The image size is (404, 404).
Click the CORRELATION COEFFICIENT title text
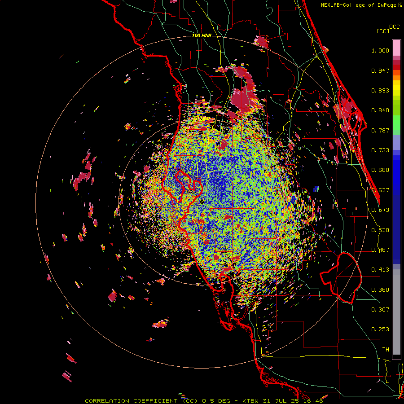131,401
